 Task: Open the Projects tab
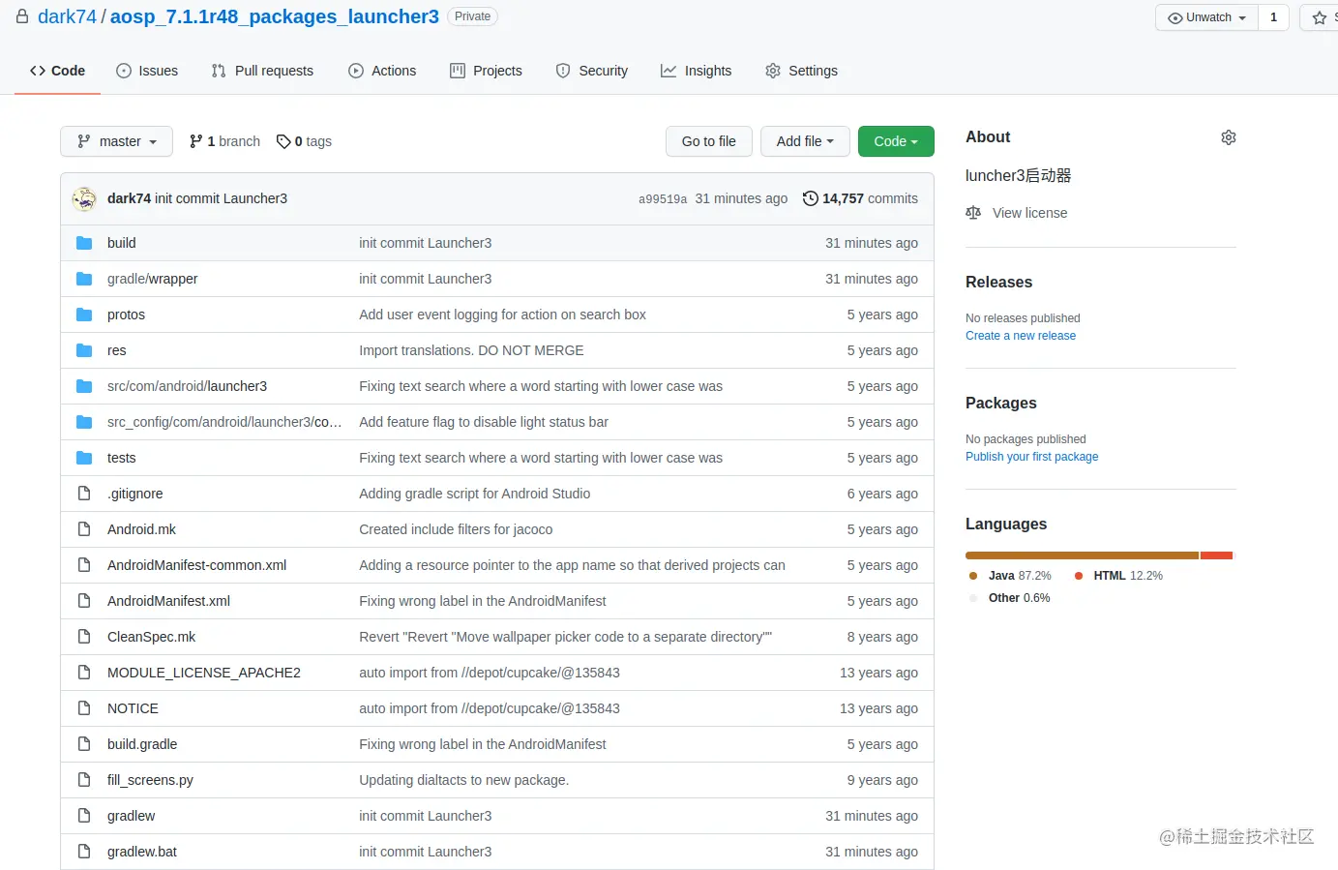pyautogui.click(x=486, y=71)
